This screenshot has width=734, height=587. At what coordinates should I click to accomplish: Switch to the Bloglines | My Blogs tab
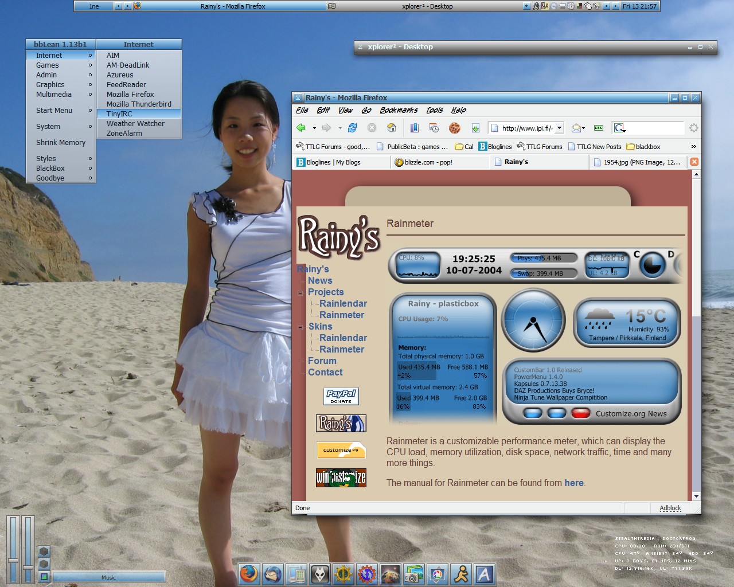click(x=342, y=162)
